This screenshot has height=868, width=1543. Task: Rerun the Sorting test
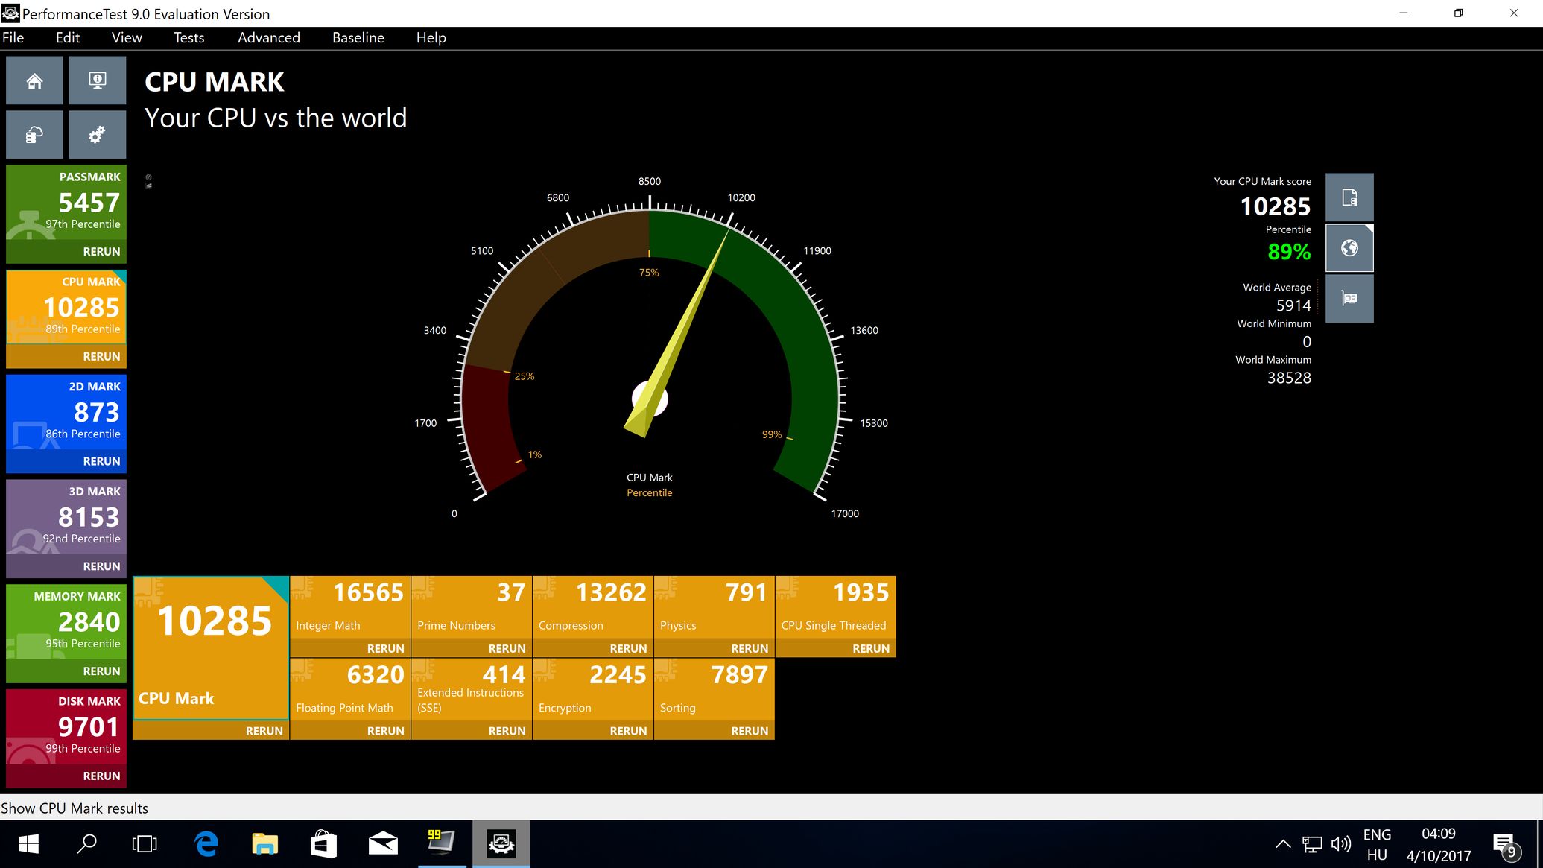pos(750,731)
